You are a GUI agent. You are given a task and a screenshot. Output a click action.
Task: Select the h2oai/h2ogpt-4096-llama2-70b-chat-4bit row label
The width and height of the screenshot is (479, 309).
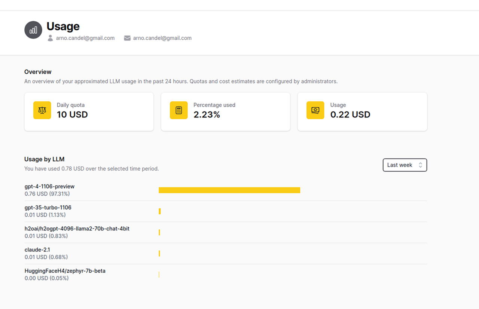(x=77, y=229)
